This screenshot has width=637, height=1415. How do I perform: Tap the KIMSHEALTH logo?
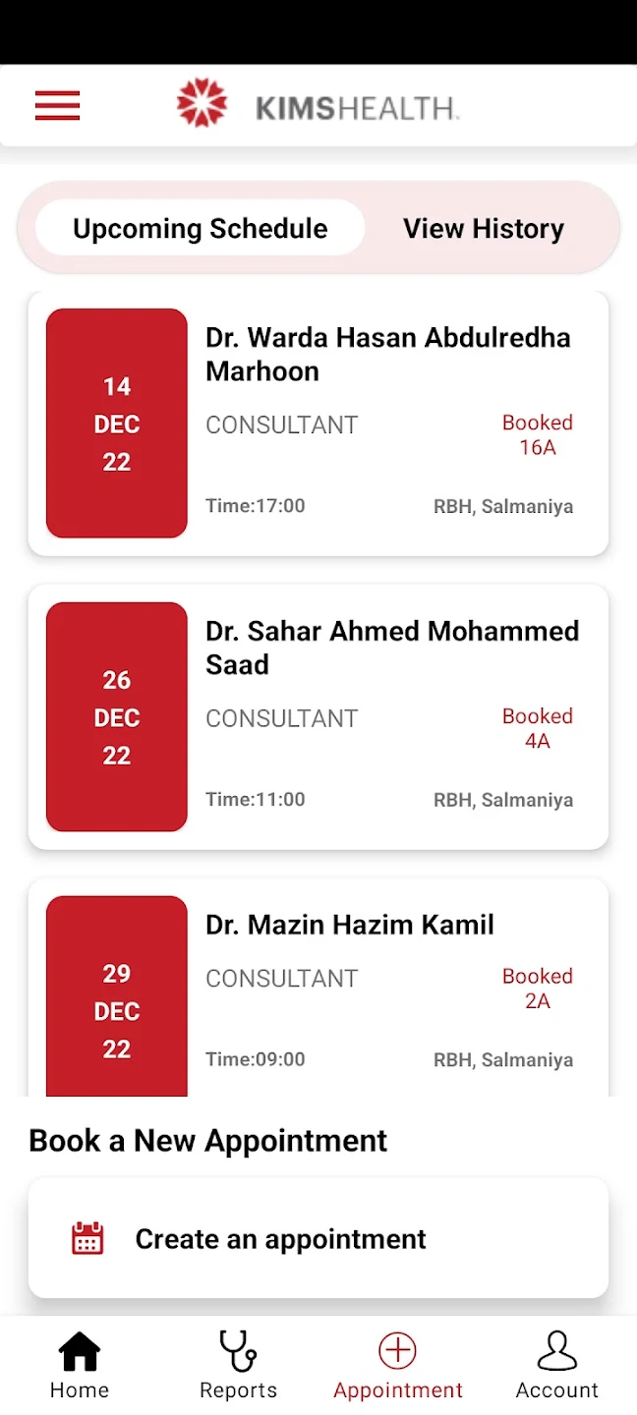tap(318, 105)
